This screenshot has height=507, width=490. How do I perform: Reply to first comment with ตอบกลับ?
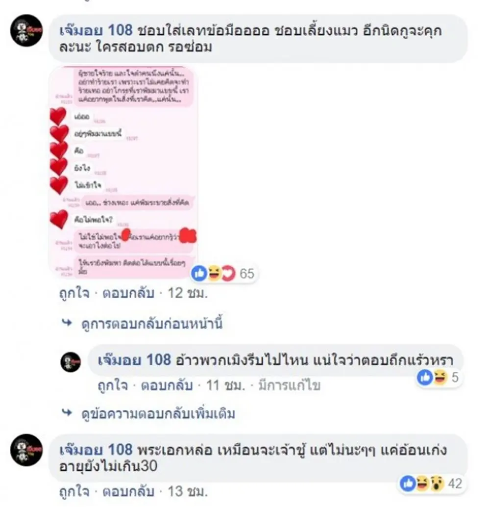coord(128,293)
